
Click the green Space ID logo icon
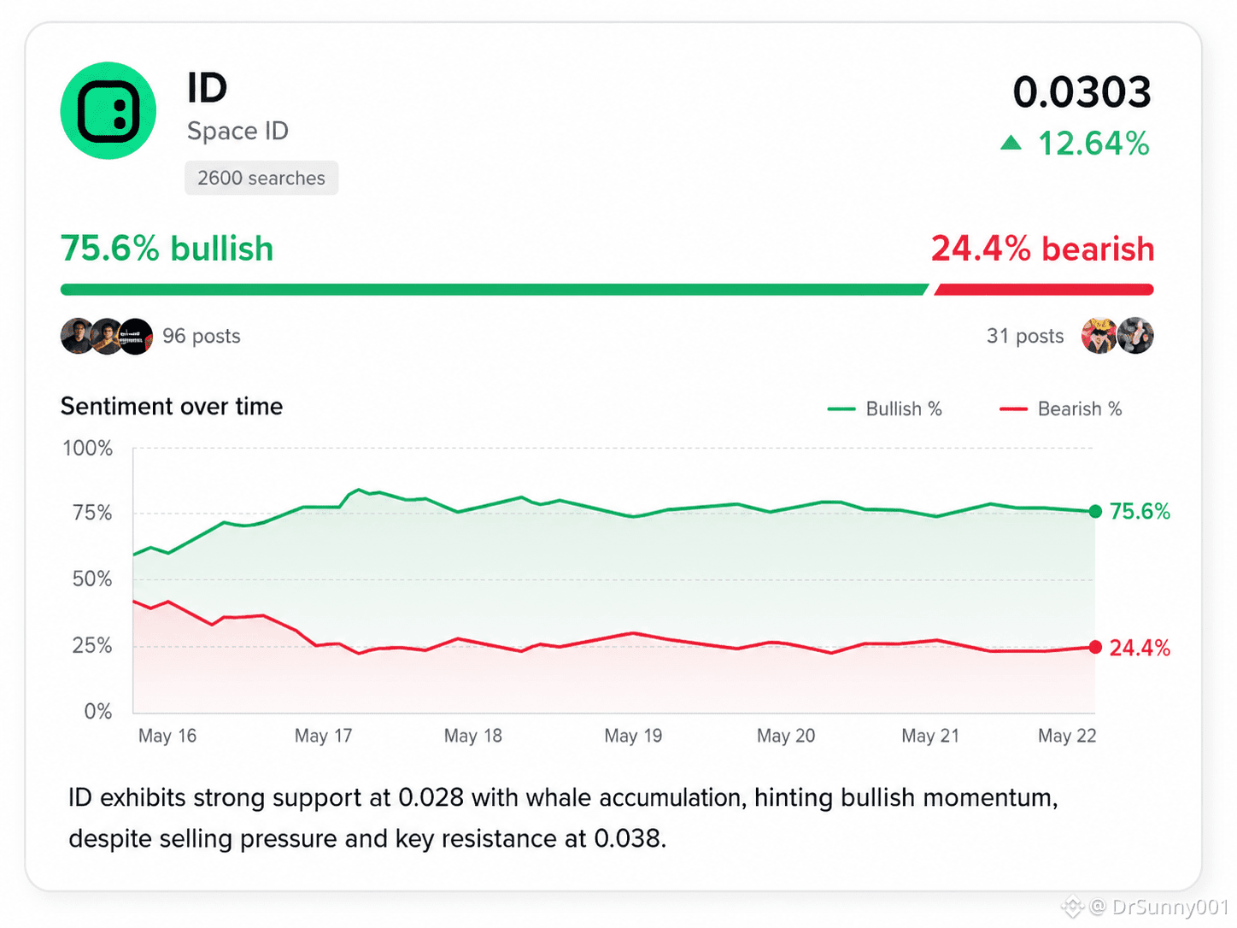pyautogui.click(x=108, y=111)
